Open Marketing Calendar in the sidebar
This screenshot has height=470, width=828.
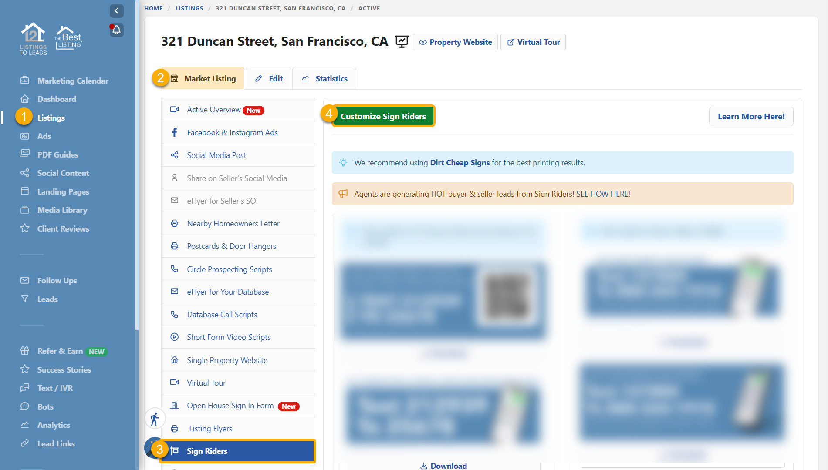pos(72,81)
